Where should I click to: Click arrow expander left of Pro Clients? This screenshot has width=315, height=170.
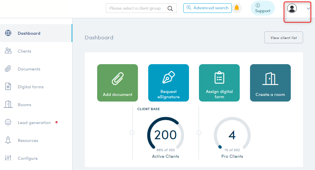tap(199, 133)
